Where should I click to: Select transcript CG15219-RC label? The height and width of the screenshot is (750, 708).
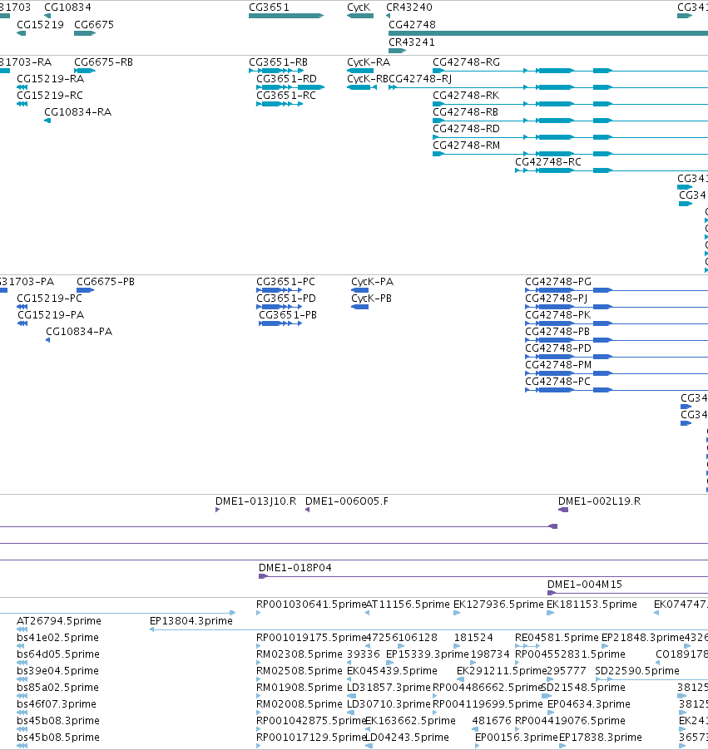[x=50, y=95]
